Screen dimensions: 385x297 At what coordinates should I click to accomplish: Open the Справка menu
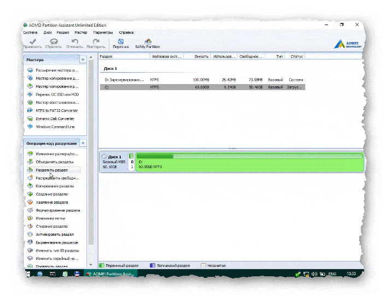(x=126, y=33)
